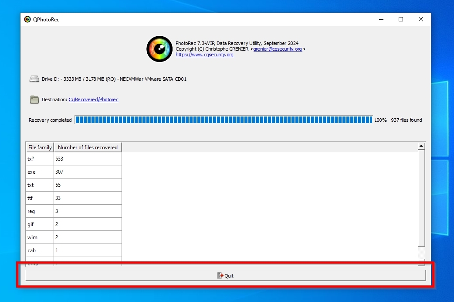Screen dimensions: 454x302
Task: Minimize the QPhotoRec window
Action: tap(381, 20)
